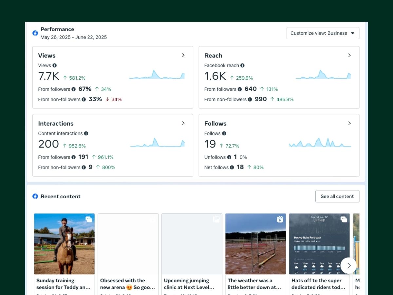Viewport: 393px width, 295px height.
Task: Click the 952.6% interactions increase
Action: (74, 146)
